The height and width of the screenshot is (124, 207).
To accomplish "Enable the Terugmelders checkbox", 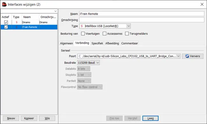I will click(x=127, y=34).
